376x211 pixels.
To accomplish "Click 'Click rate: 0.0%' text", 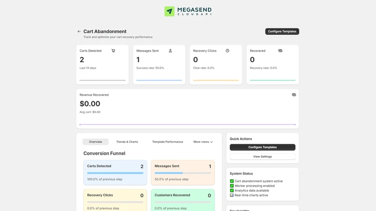I will (204, 68).
